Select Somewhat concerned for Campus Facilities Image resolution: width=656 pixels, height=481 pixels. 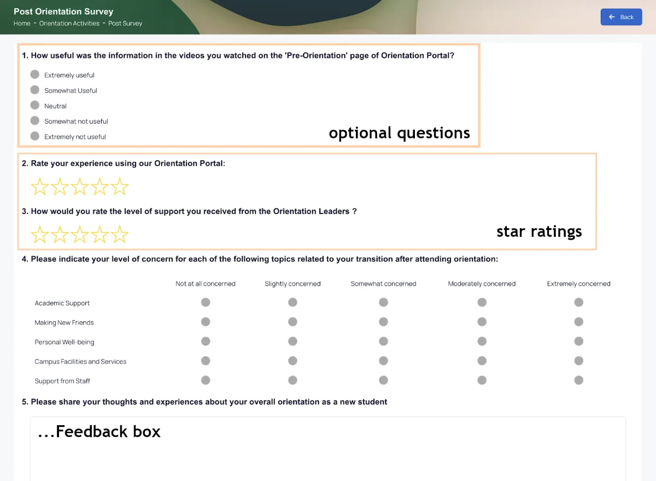coord(384,361)
